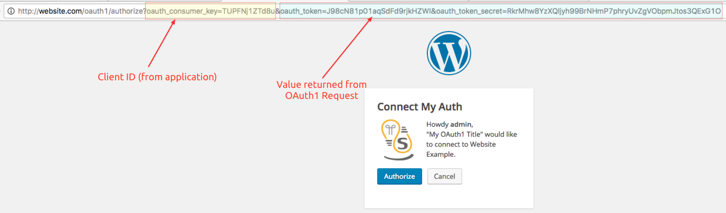Viewport: 726px width, 213px height.
Task: Click the WordPress logo above the dialog
Action: (448, 53)
